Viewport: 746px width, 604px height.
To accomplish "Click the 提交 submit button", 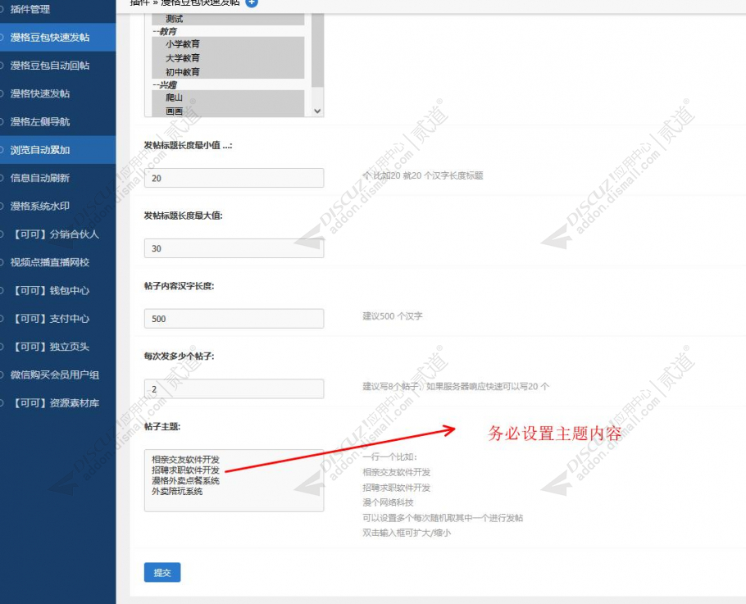I will 162,573.
